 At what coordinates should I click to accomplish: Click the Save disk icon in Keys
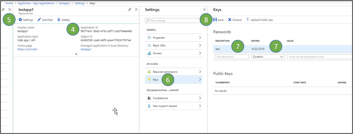pos(215,20)
